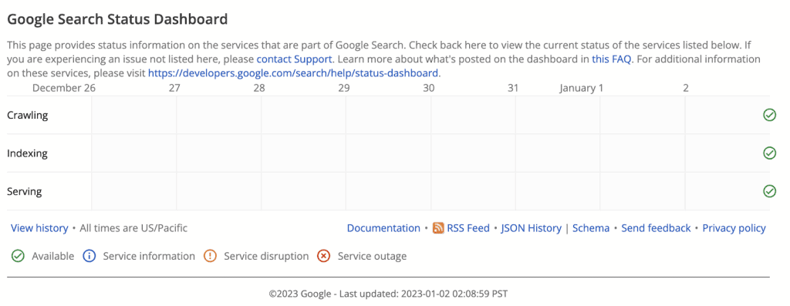Open the JSON History link
The width and height of the screenshot is (790, 306).
tap(531, 228)
